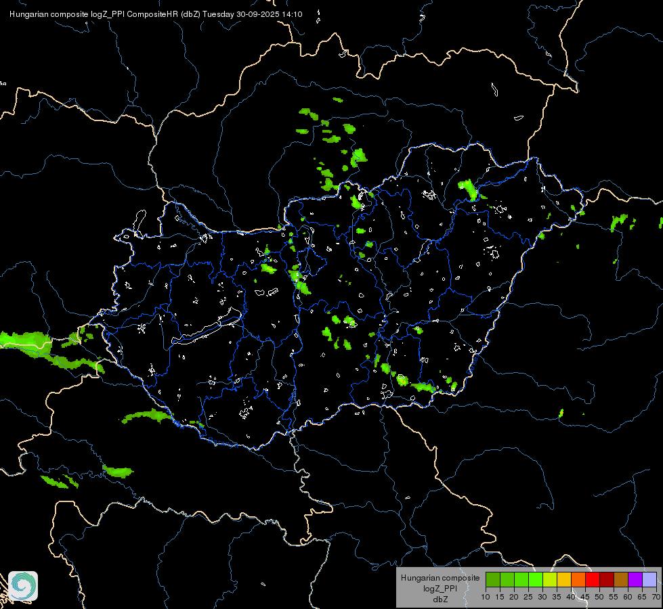
Task: Select the bright green 25–30 dBZ swatch
Action: tap(535, 579)
